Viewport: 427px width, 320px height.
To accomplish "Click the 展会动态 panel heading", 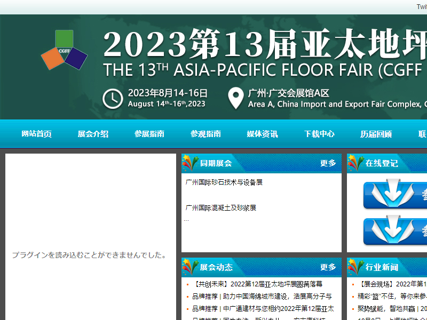I will coord(216,267).
